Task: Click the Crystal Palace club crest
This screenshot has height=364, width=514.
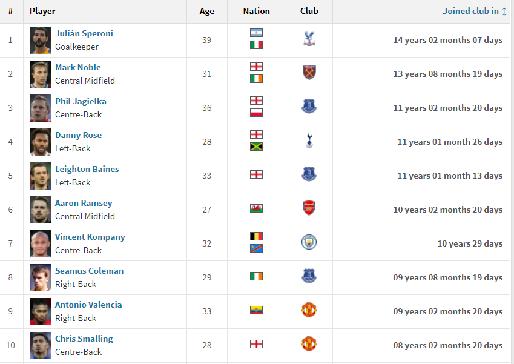Action: 309,39
